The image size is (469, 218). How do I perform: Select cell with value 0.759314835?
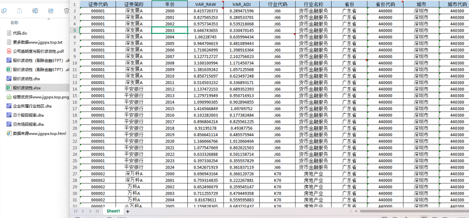click(206, 181)
